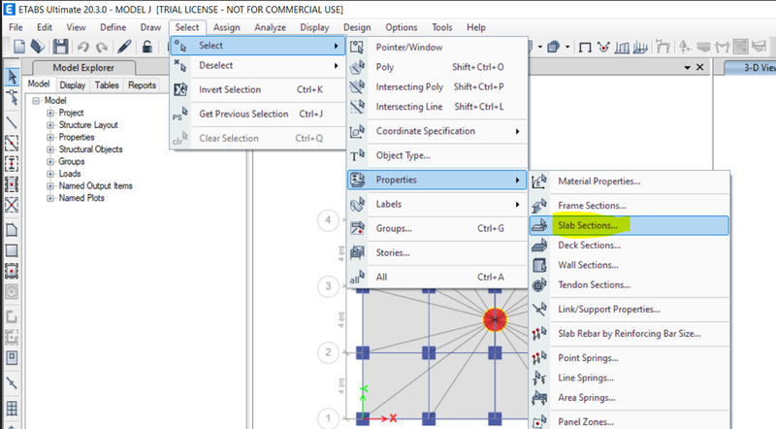Select the draw line tool
Viewport: 776px width, 429px height.
[x=12, y=122]
